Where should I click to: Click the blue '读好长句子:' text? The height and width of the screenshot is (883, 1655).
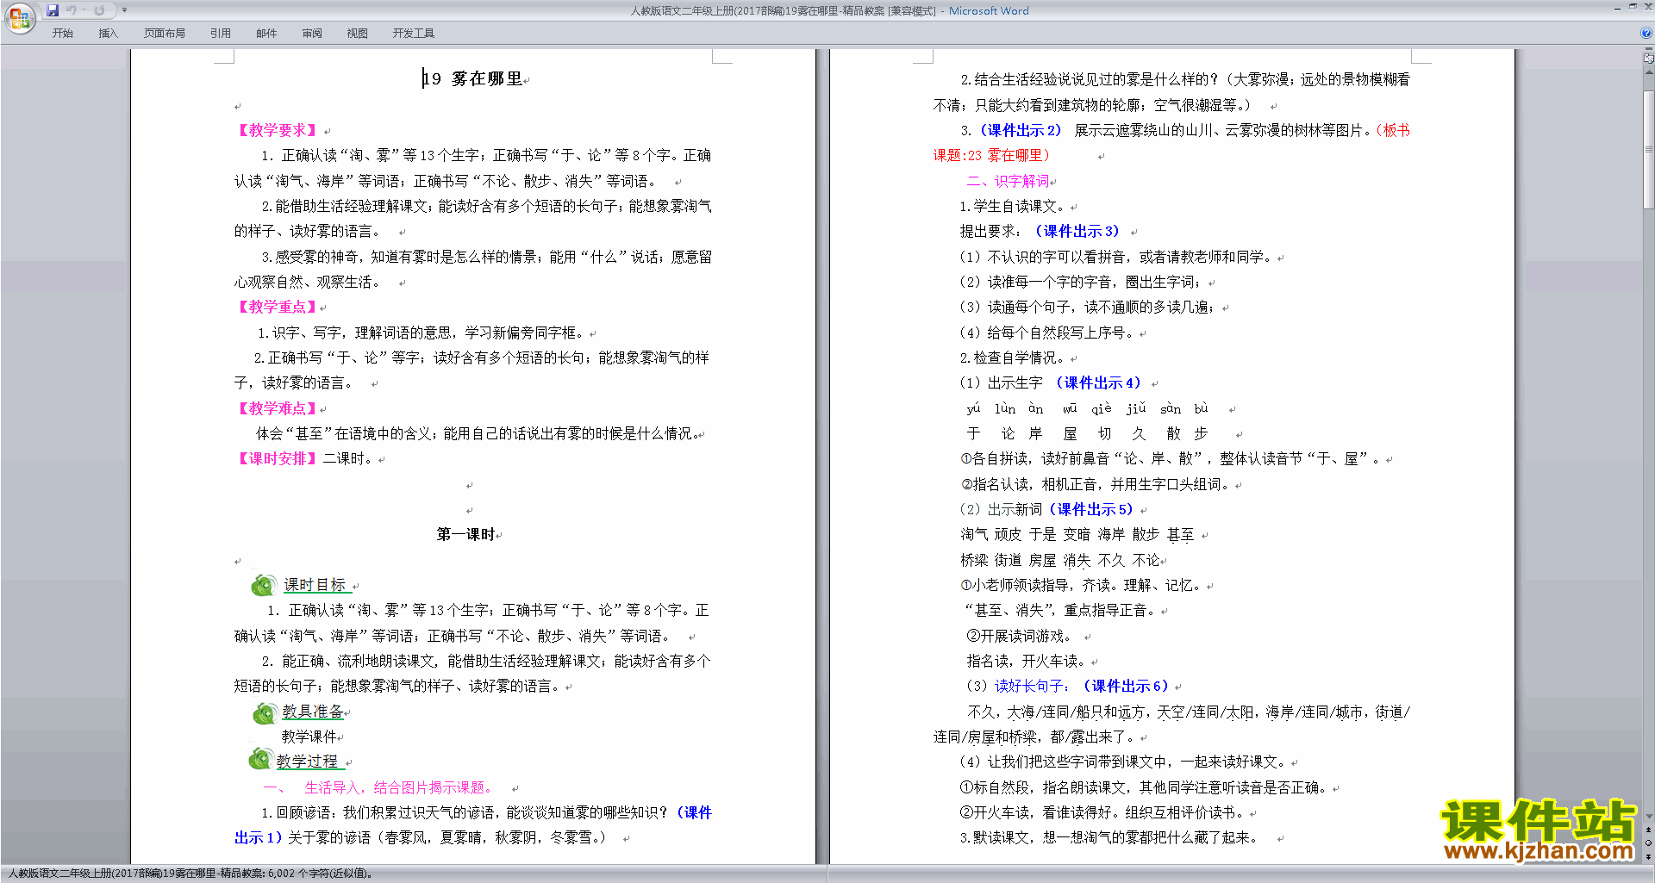pos(1032,687)
